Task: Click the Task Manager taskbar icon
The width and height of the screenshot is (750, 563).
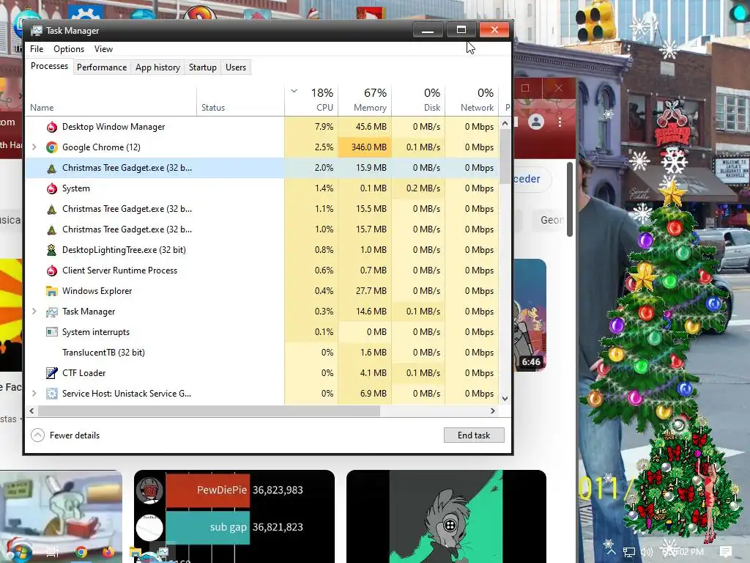Action: click(163, 553)
